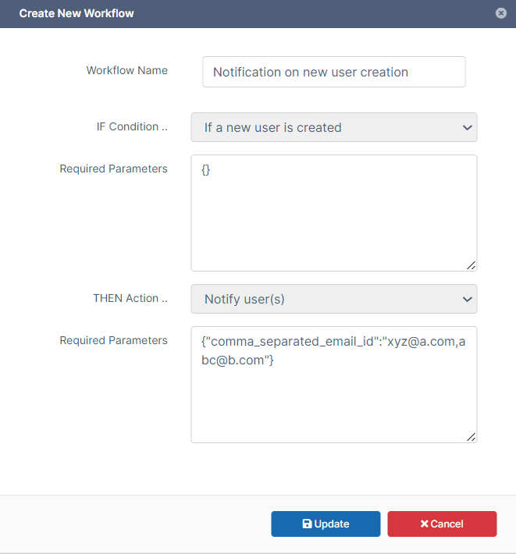
Task: Click 'Required Parameters' label under THEN Action
Action: (113, 340)
